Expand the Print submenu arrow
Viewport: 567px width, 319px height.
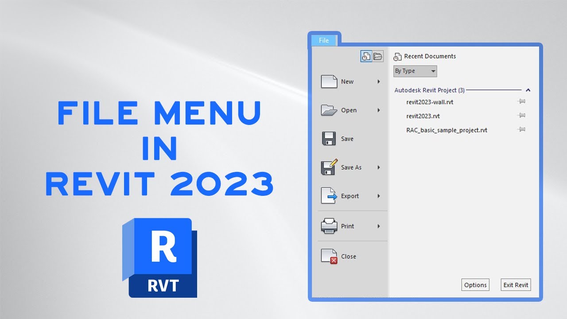(379, 226)
